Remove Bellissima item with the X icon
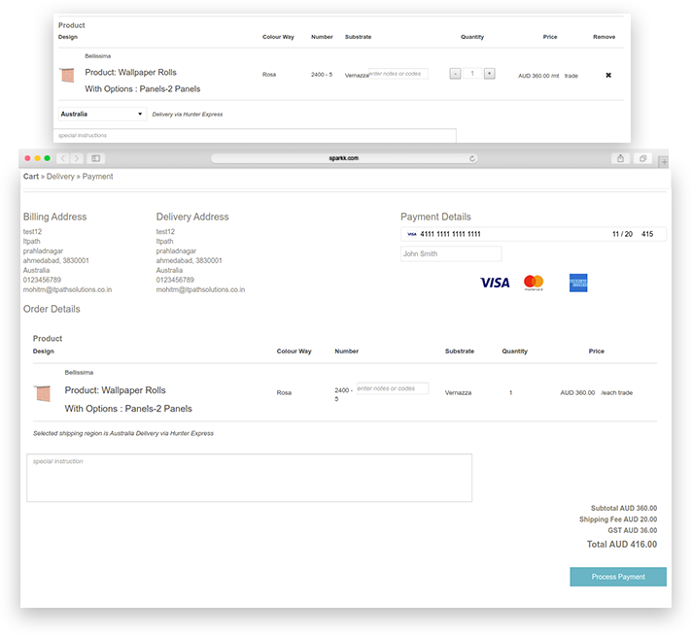This screenshot has height=635, width=692. click(608, 75)
